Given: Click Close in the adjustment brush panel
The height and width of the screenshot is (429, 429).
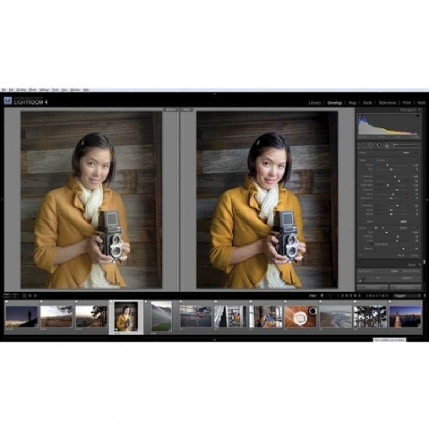Looking at the screenshot, I should click(415, 255).
